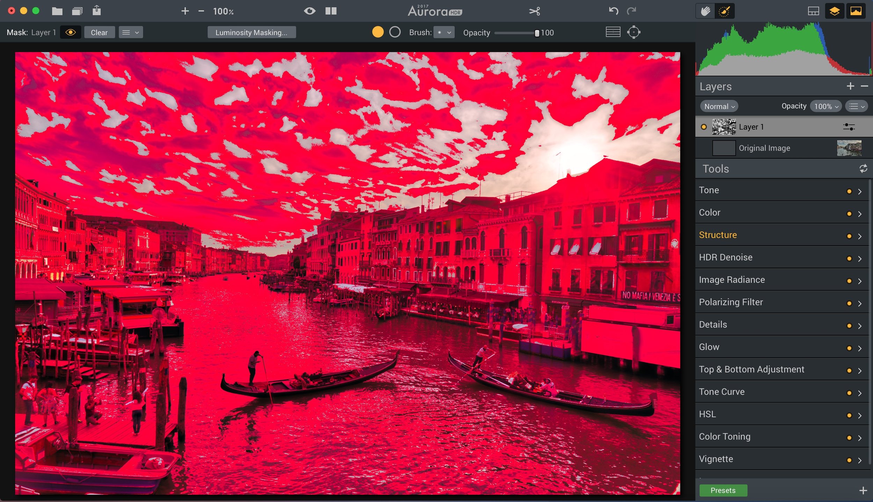Expand the Color Toning chevron
The width and height of the screenshot is (873, 502).
tap(860, 438)
